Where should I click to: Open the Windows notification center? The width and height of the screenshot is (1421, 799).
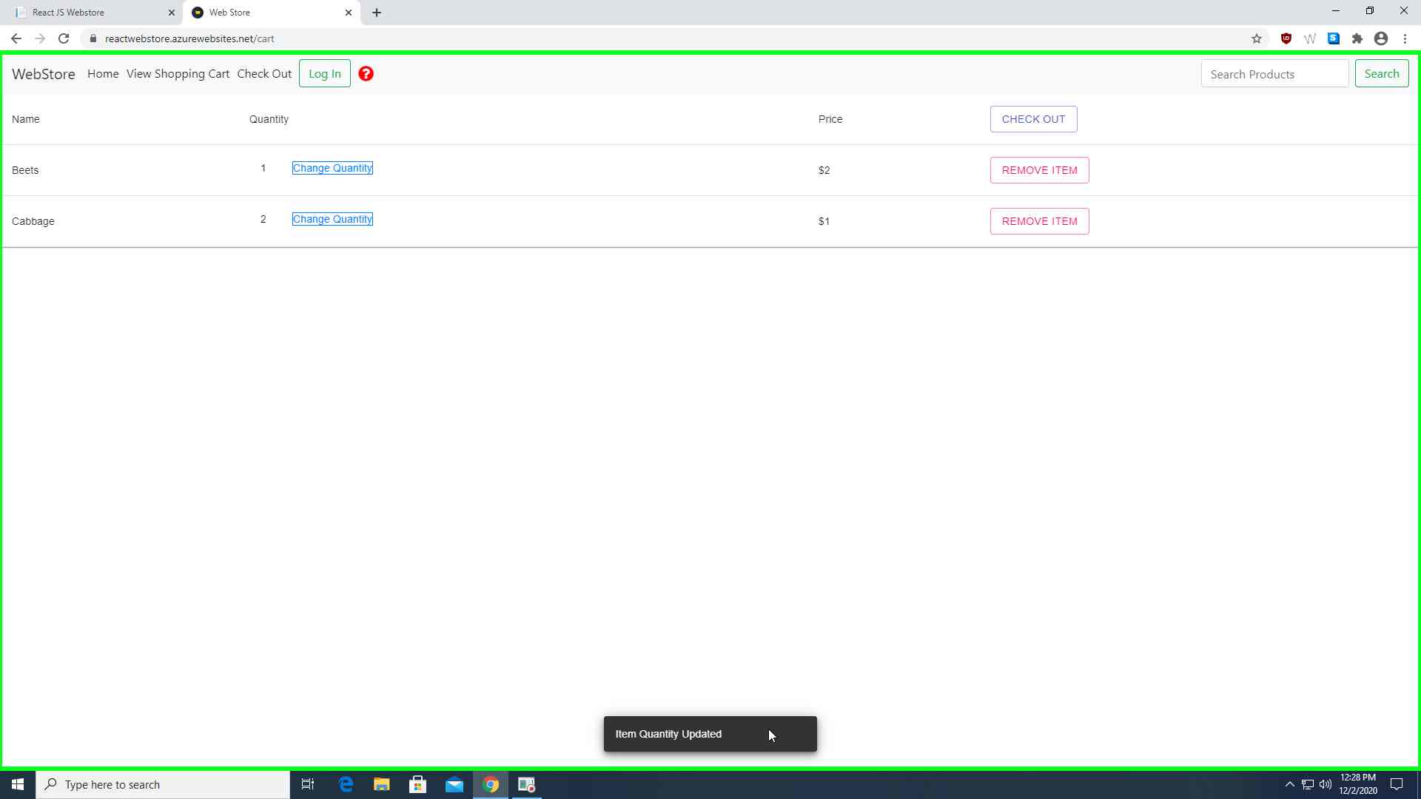(x=1397, y=784)
